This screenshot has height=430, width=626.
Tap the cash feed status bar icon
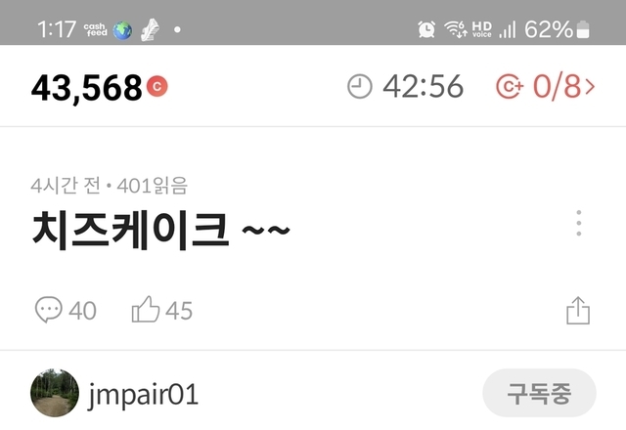pos(96,29)
